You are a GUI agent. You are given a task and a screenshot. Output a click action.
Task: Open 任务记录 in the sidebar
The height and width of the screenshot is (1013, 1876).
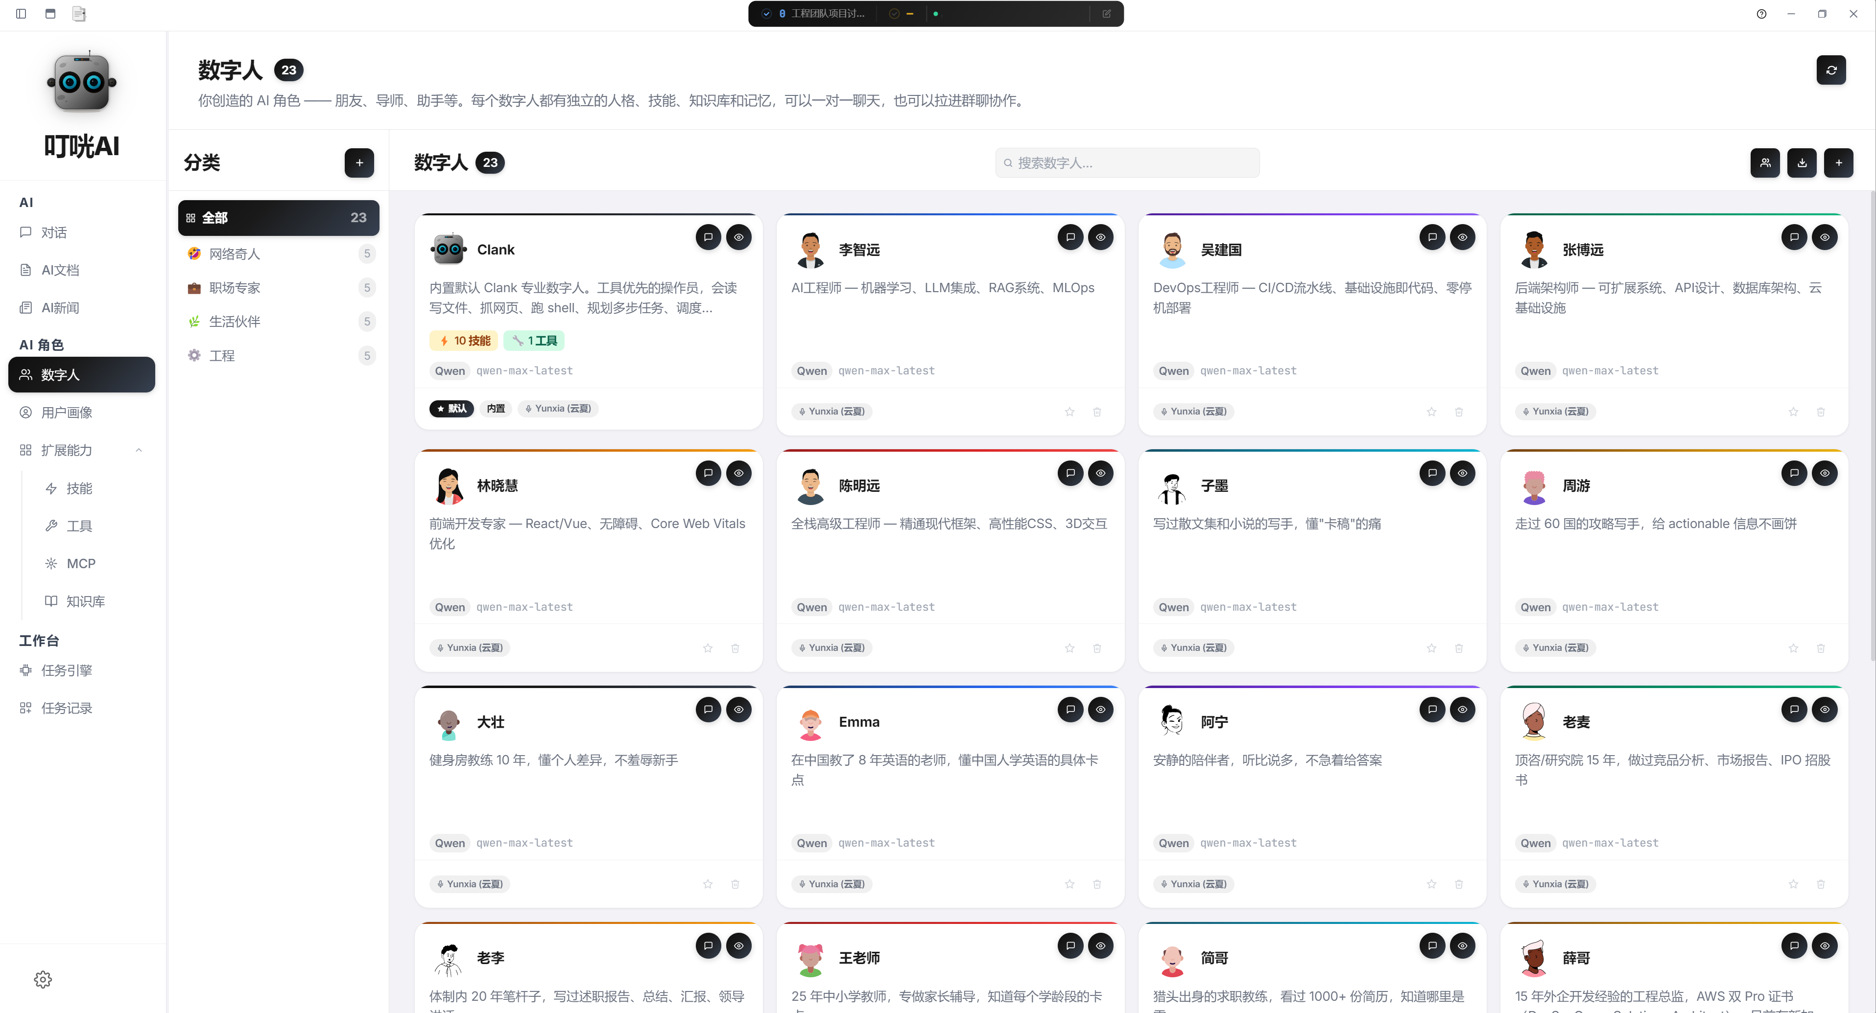point(82,709)
